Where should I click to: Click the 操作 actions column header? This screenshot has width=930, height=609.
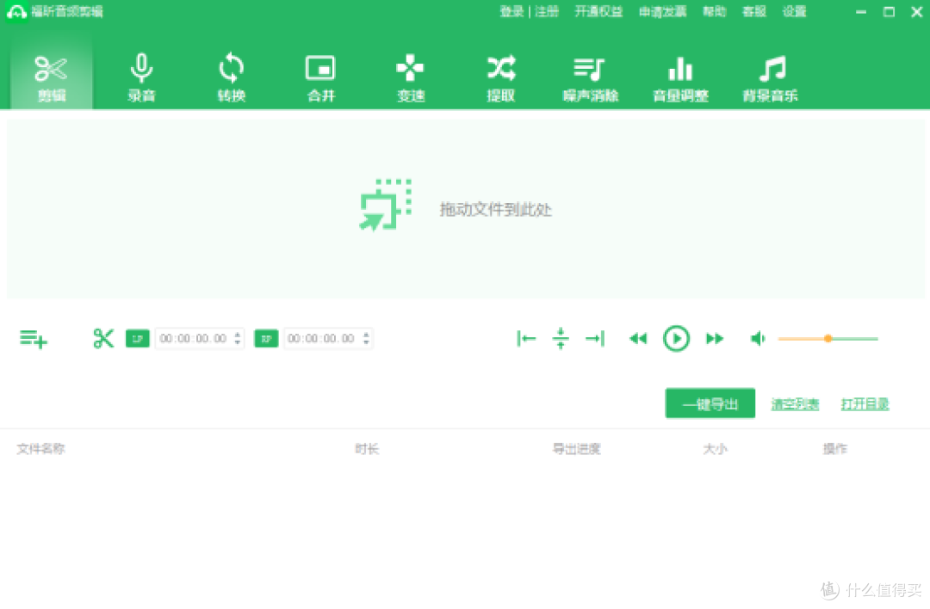834,448
